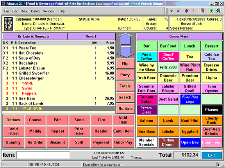Click the blue Open Bev button

coord(190,142)
